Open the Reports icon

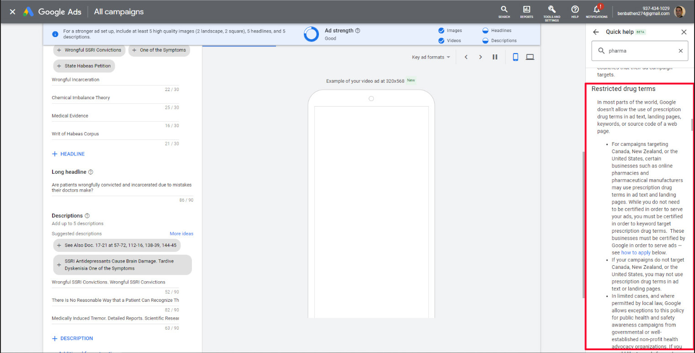(526, 11)
